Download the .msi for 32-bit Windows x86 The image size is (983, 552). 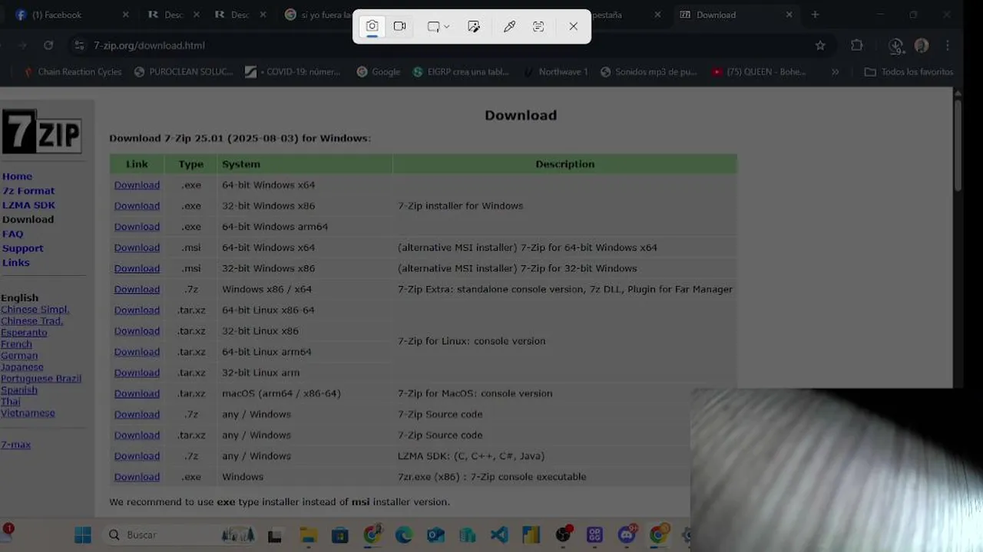click(x=137, y=268)
